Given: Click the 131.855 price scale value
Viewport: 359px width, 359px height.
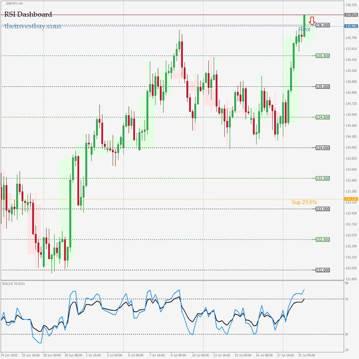Looking at the screenshot, I should click(x=351, y=279).
